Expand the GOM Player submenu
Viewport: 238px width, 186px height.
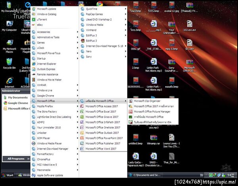(55, 138)
